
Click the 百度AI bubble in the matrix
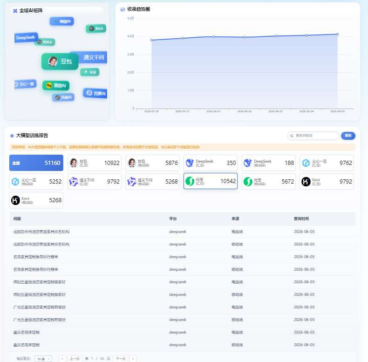pos(95,93)
